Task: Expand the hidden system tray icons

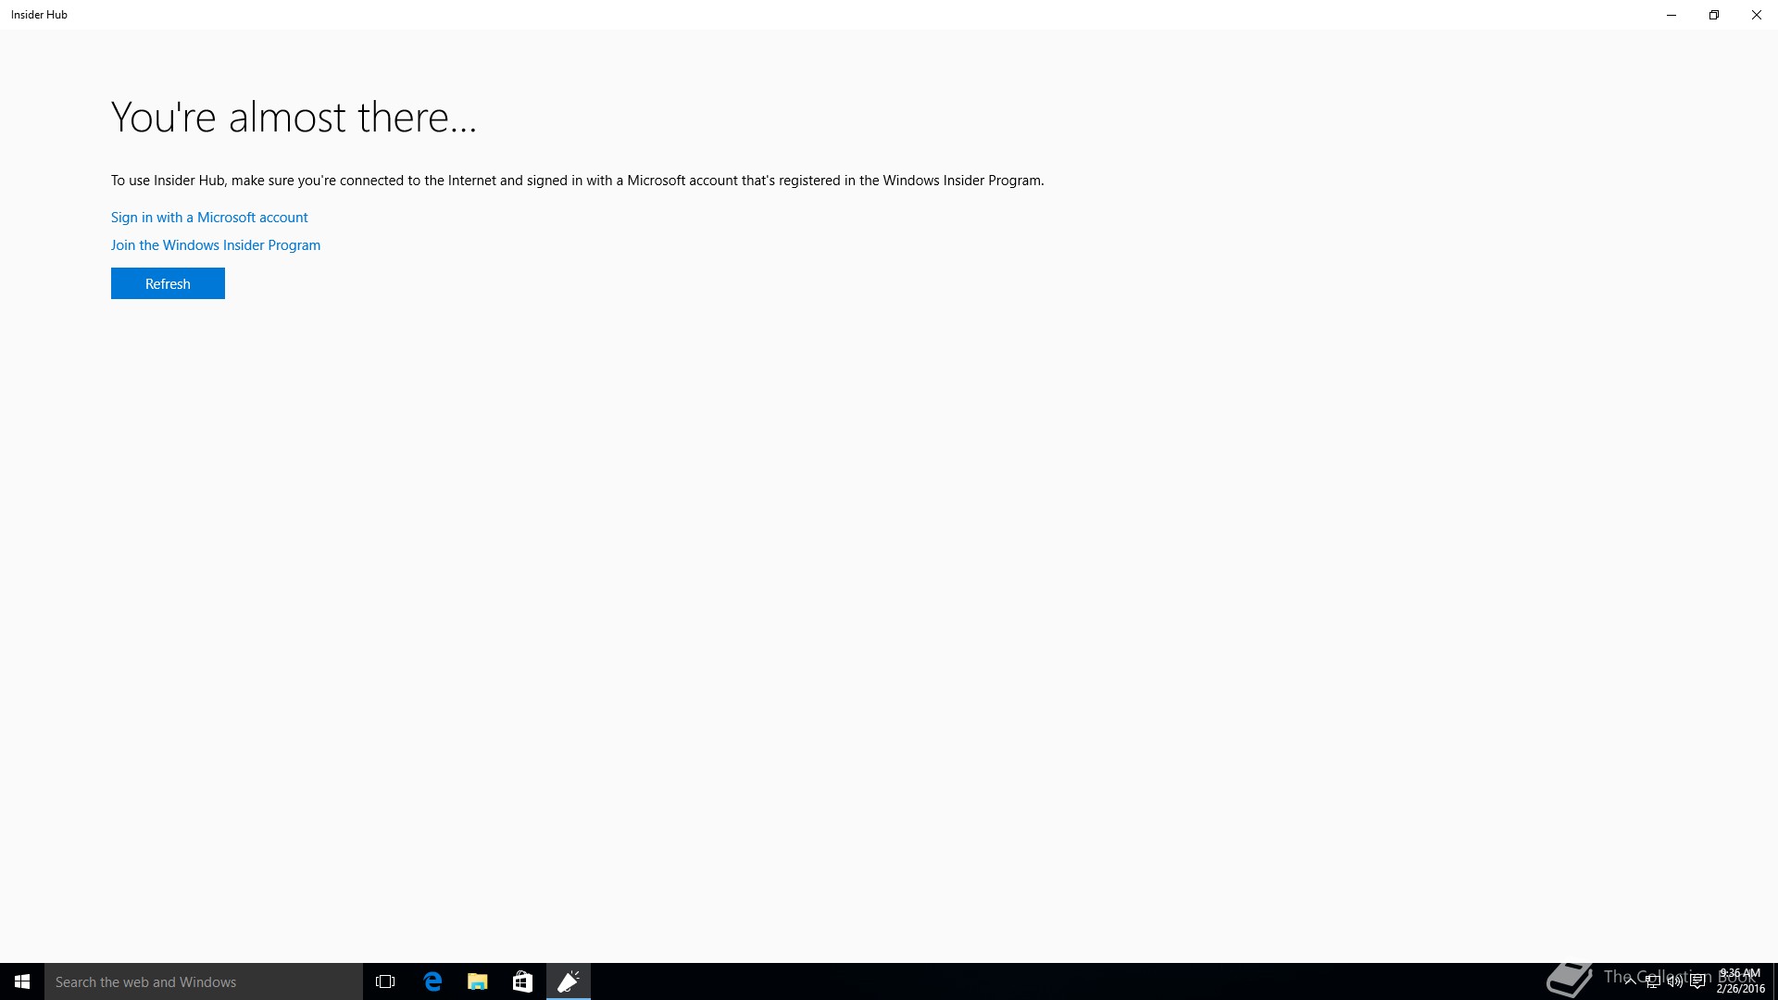Action: (1630, 981)
